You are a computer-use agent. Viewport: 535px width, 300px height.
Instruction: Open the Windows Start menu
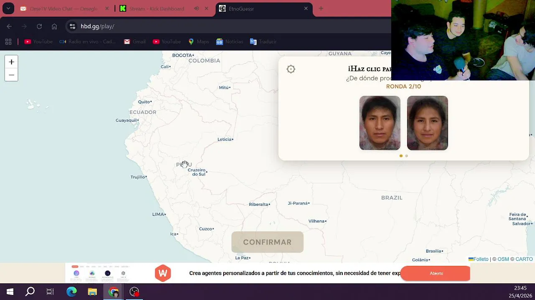pyautogui.click(x=10, y=292)
